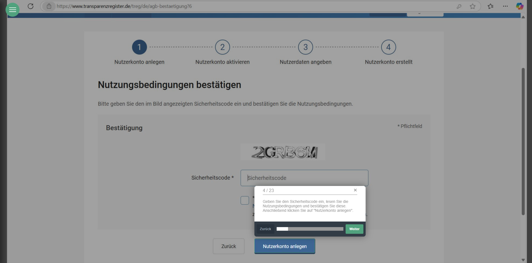Open browser settings and more menu
Viewport: 532px width, 263px height.
505,6
